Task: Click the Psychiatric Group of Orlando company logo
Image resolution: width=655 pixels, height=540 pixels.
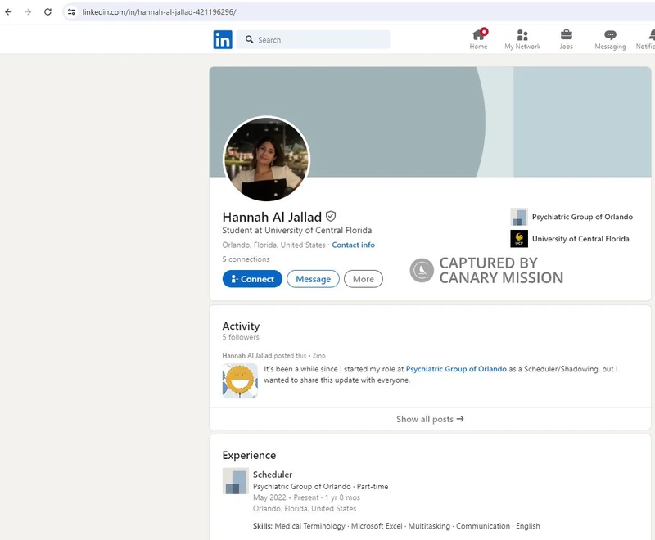Action: click(517, 217)
